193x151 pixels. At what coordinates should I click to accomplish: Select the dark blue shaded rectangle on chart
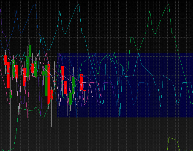click(x=125, y=85)
